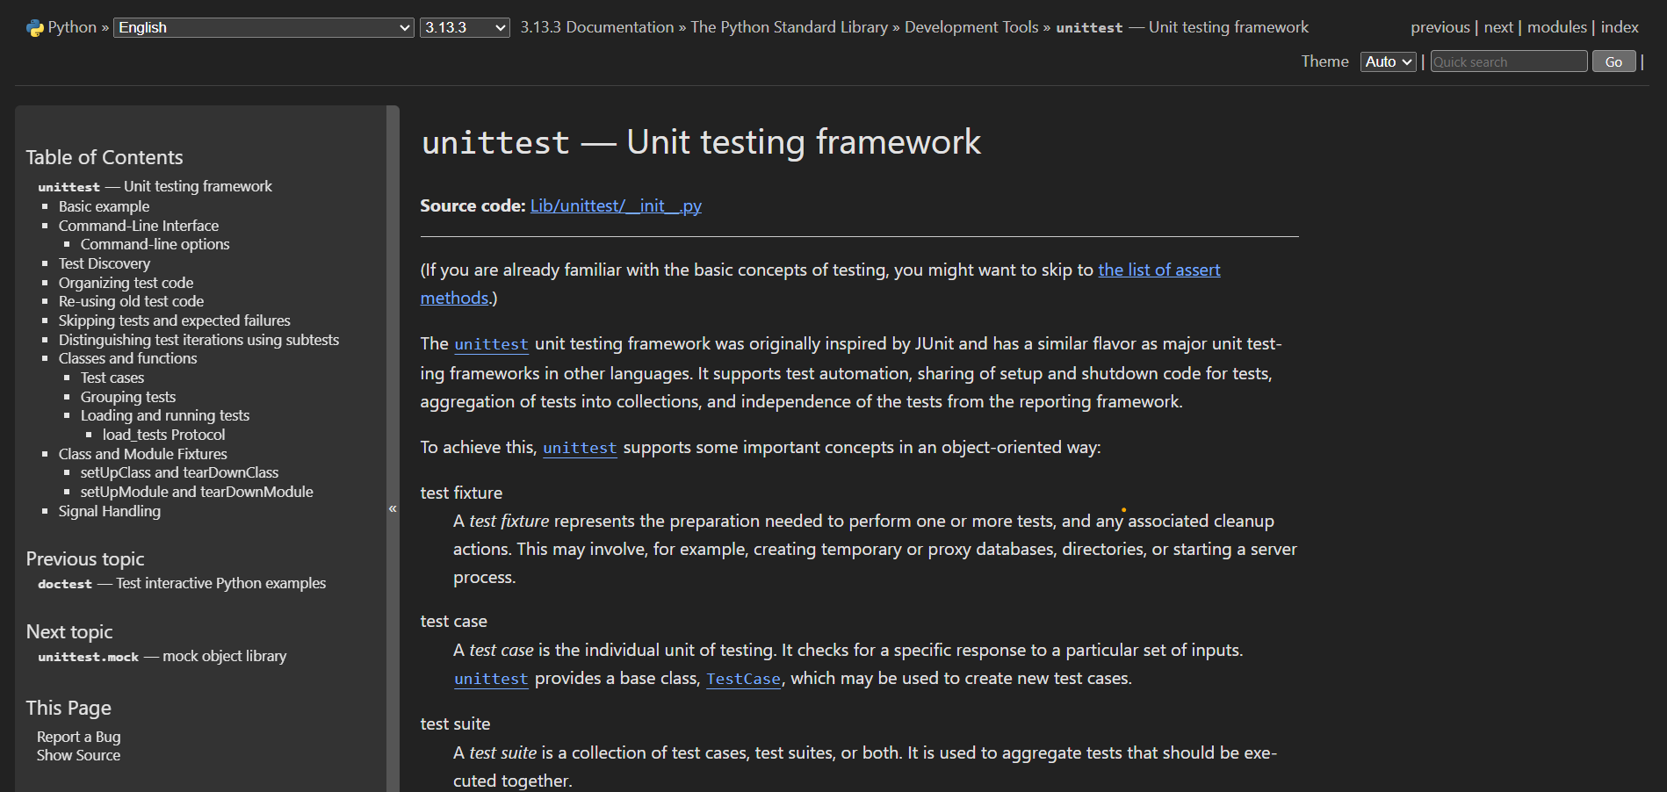The width and height of the screenshot is (1667, 792).
Task: Click the Python logo
Action: (33, 26)
